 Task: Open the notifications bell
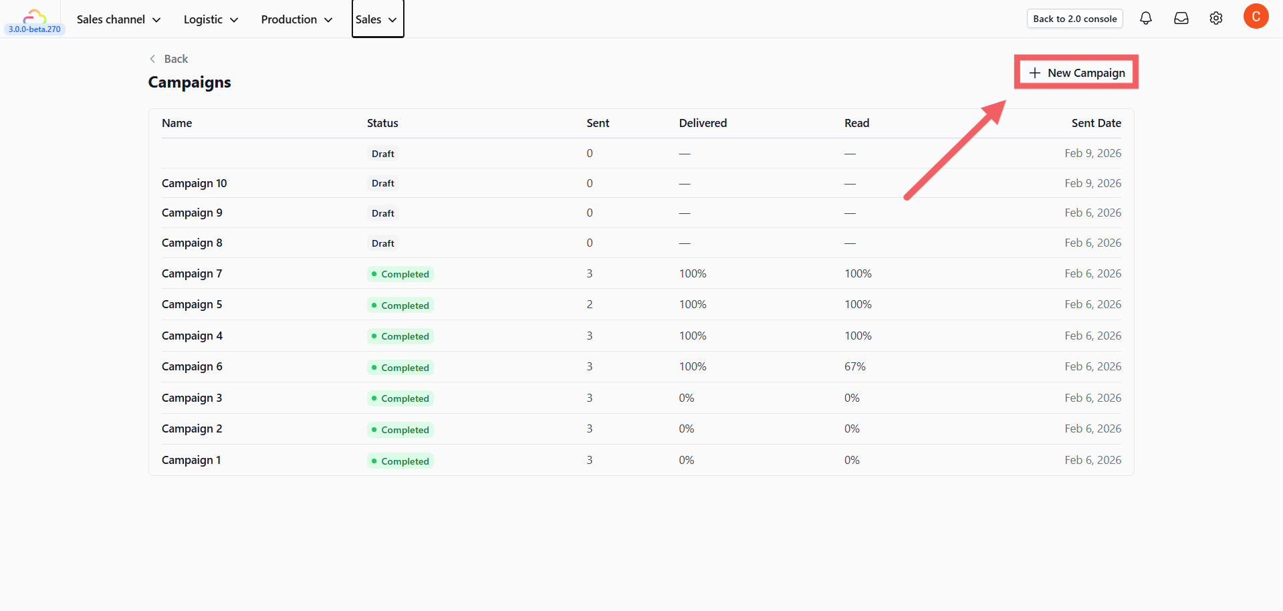coord(1146,19)
